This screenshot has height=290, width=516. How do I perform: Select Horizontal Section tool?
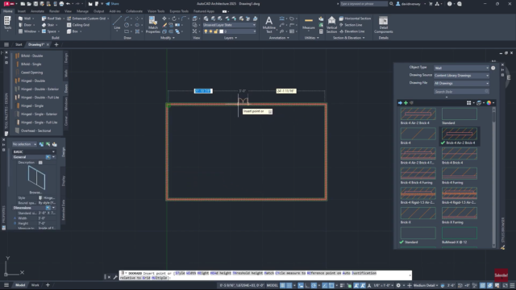tap(355, 19)
